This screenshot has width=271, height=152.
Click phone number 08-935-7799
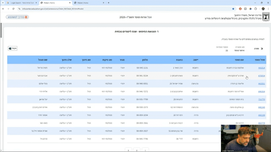(x=142, y=100)
